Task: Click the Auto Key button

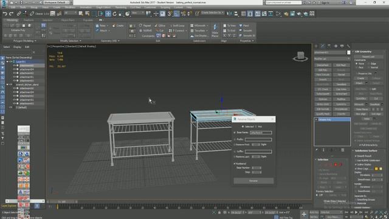Action: tap(314, 212)
